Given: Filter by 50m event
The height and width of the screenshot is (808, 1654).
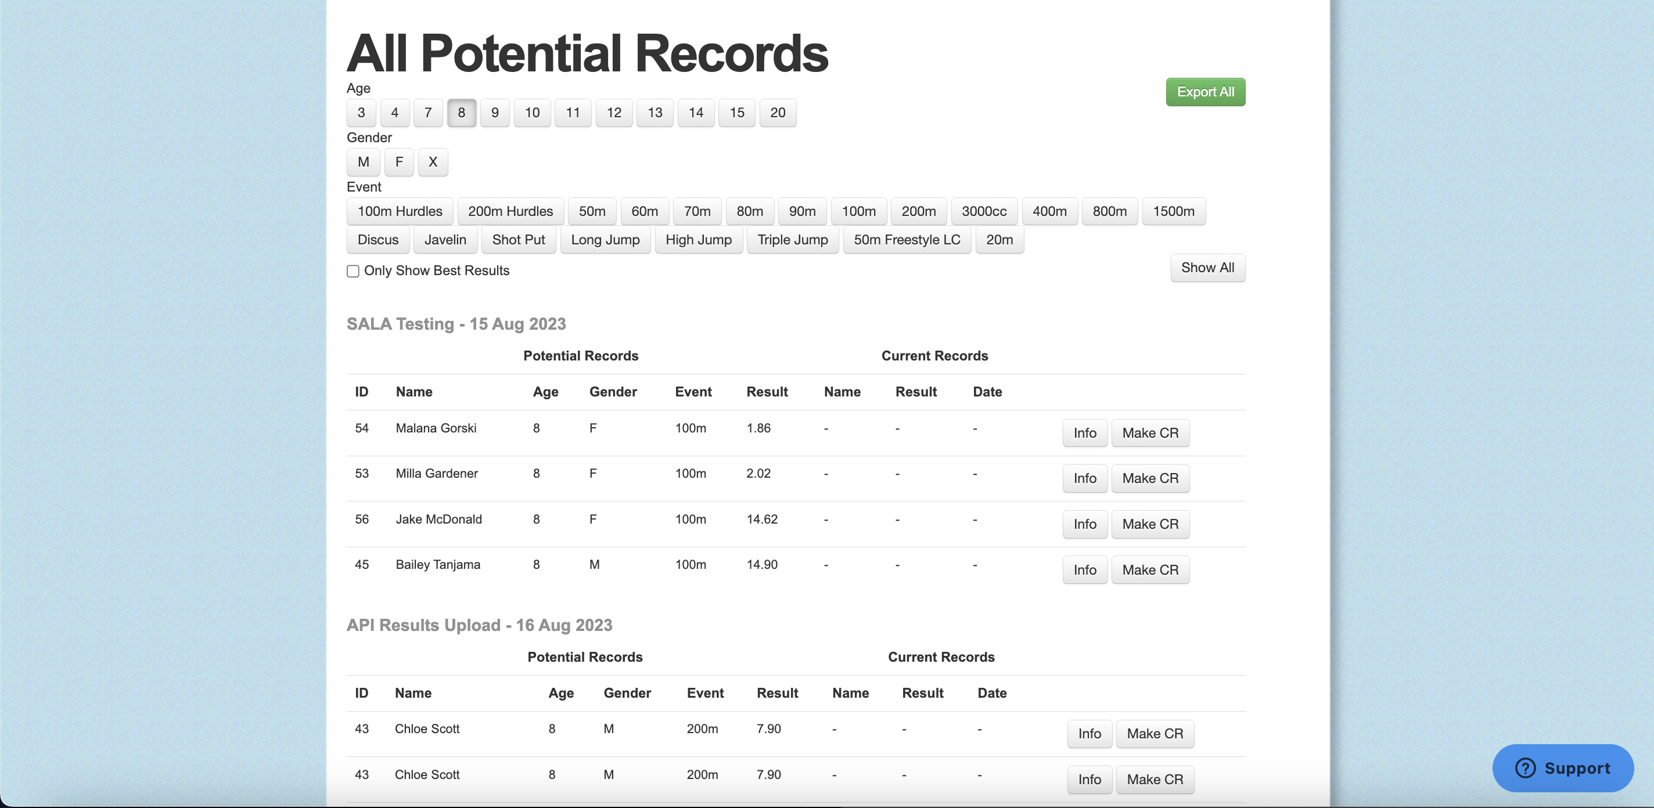Looking at the screenshot, I should 592,212.
